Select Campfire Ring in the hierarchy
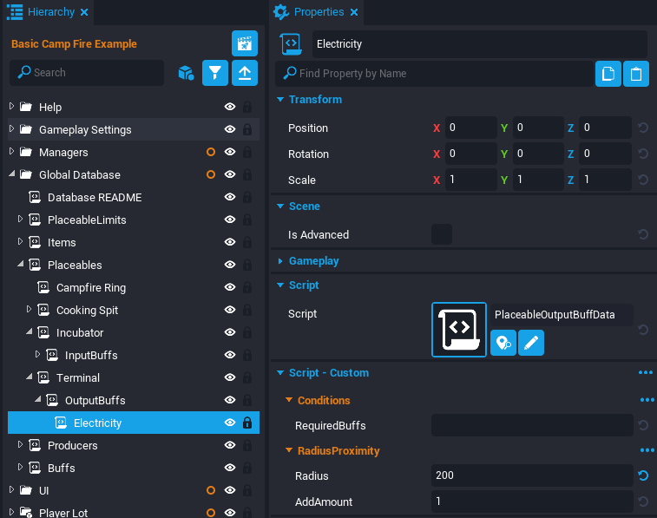The image size is (657, 518). 90,287
